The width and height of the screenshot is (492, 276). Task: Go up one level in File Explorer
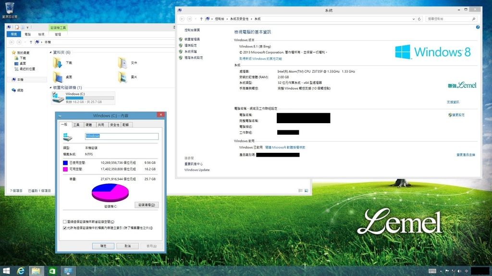point(31,42)
